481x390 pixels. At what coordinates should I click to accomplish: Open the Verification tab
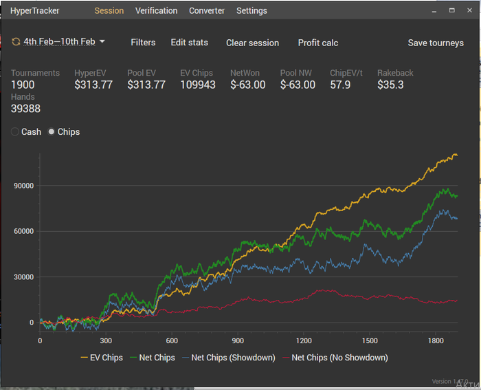(156, 11)
